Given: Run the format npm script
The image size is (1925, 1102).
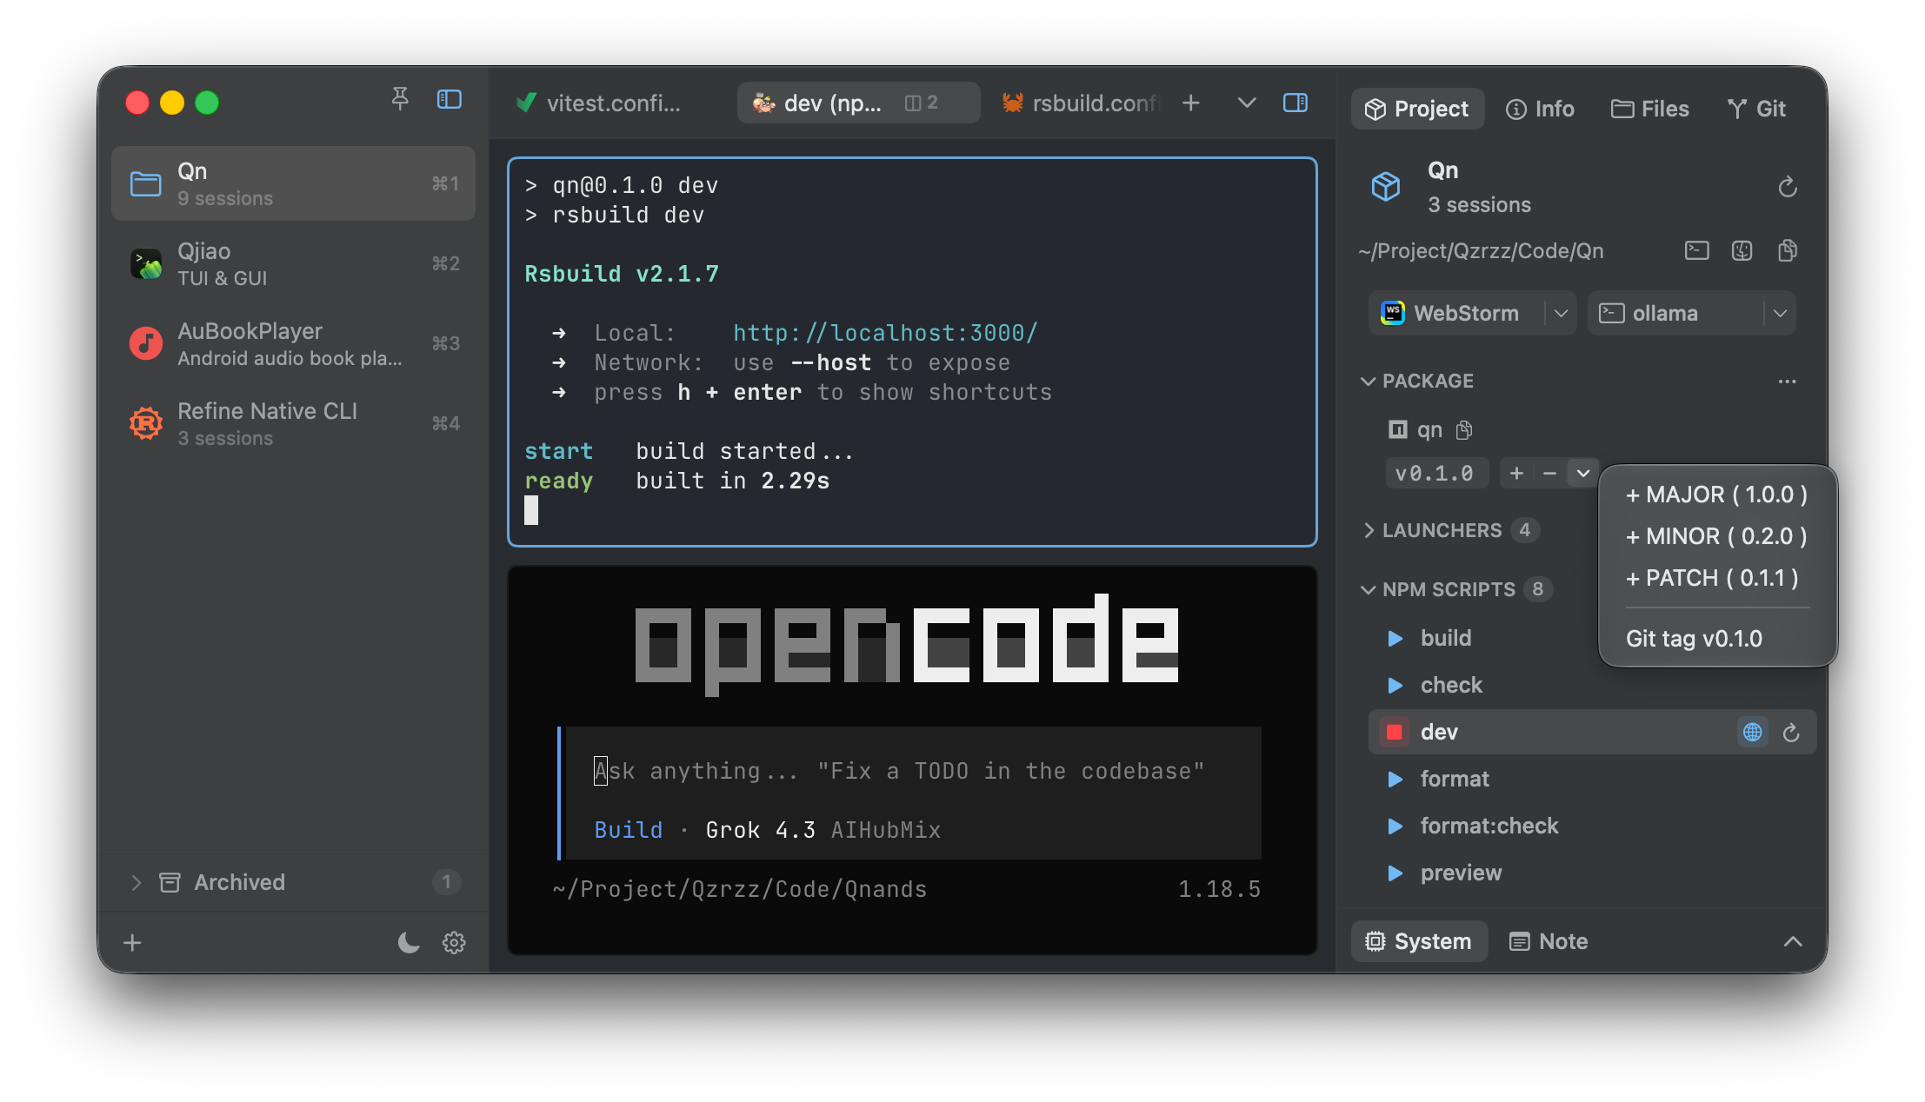Looking at the screenshot, I should point(1395,779).
